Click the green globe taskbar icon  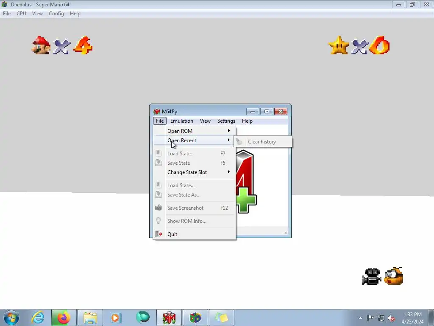click(142, 317)
